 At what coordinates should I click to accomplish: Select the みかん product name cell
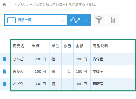pos(20,71)
